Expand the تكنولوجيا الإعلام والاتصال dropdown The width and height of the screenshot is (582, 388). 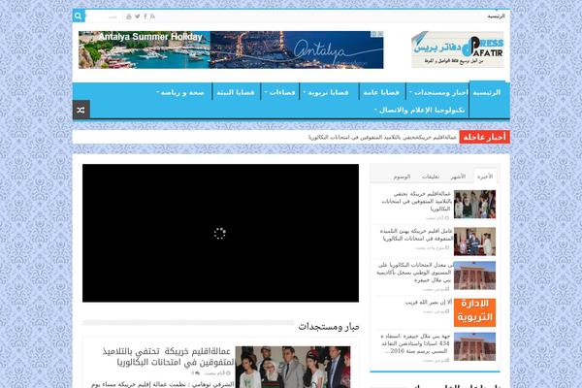coord(419,110)
